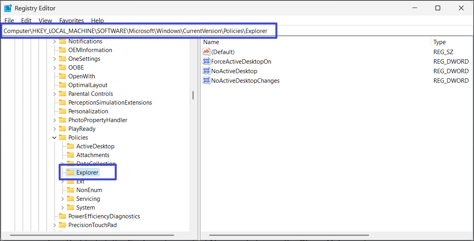Select the NoActiveDesktop value name

(x=234, y=71)
